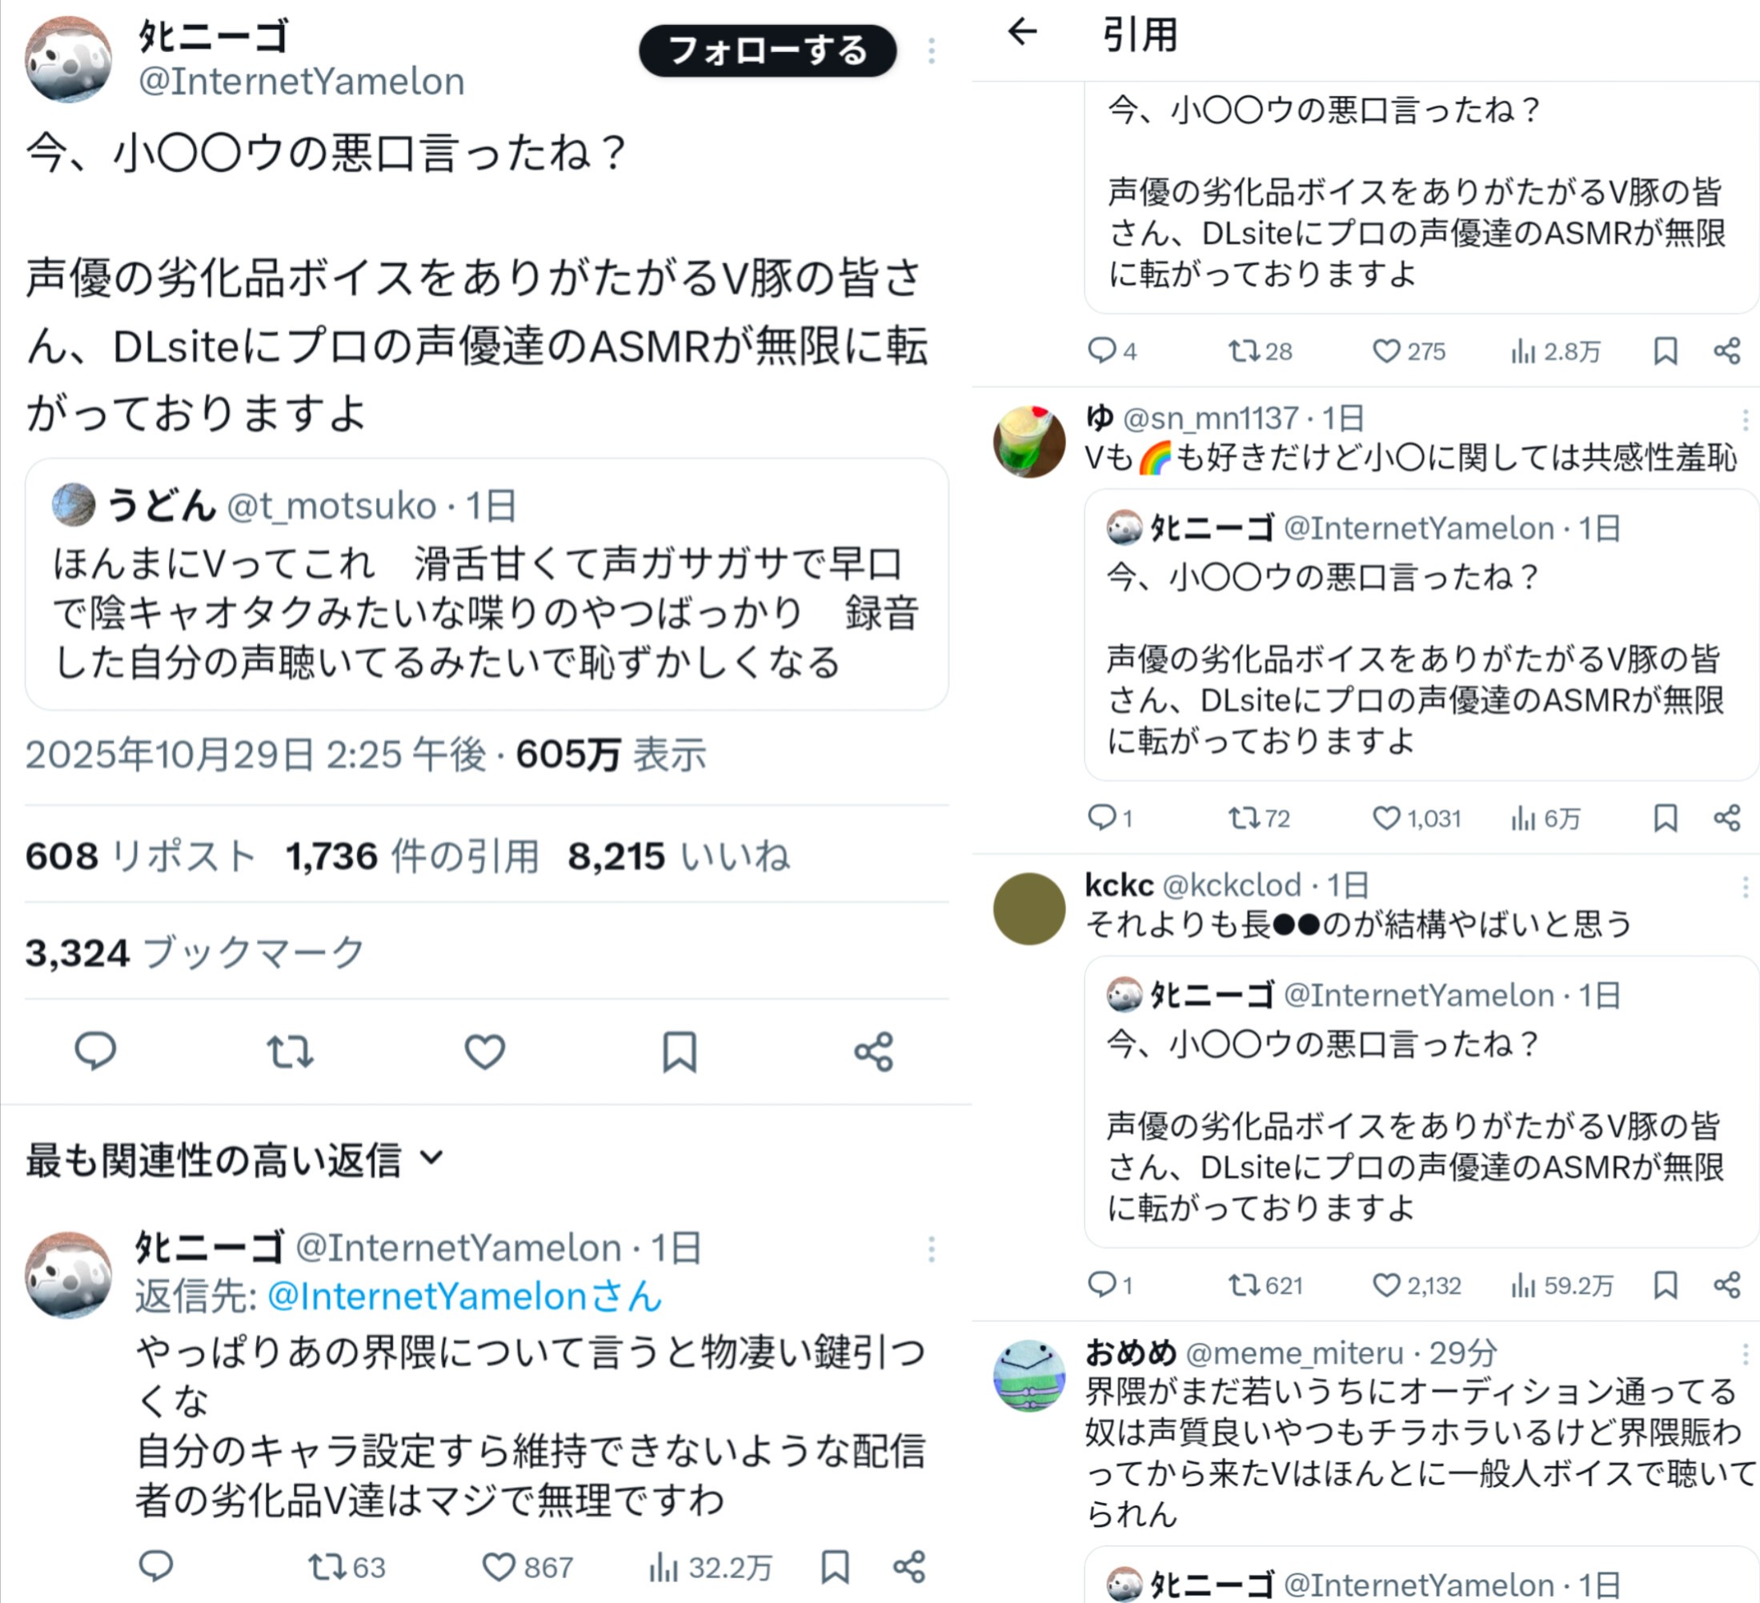Like the ゆ quote with 1,031 likes

pos(1416,818)
